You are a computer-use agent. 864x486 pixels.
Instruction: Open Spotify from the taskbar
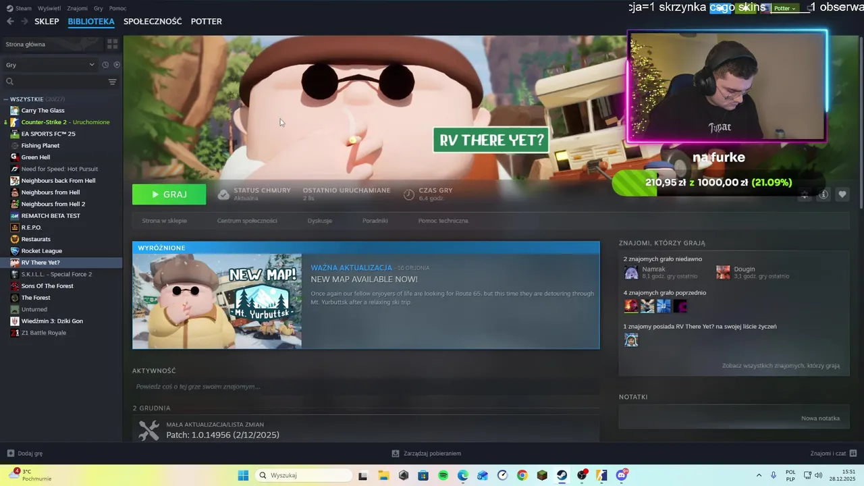tap(443, 475)
